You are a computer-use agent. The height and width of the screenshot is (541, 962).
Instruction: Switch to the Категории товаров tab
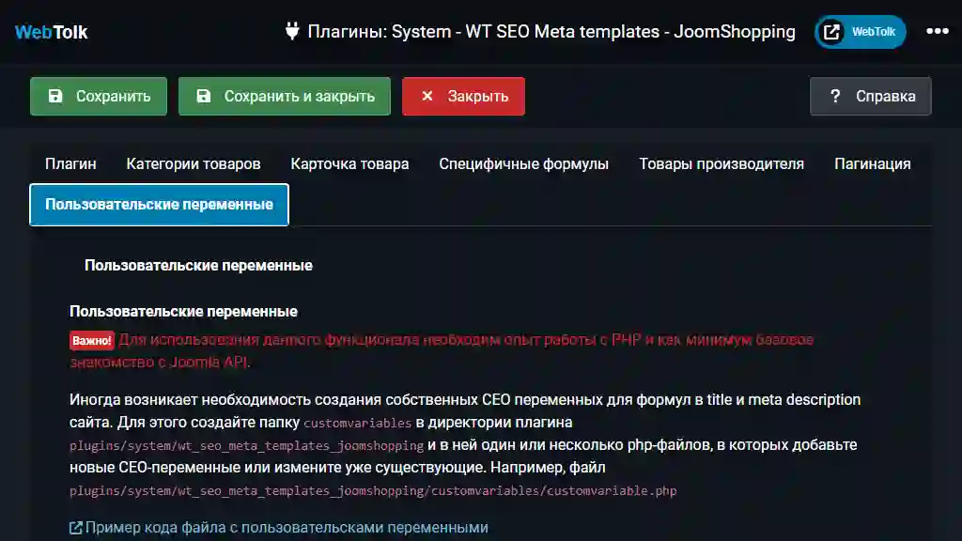pyautogui.click(x=194, y=163)
